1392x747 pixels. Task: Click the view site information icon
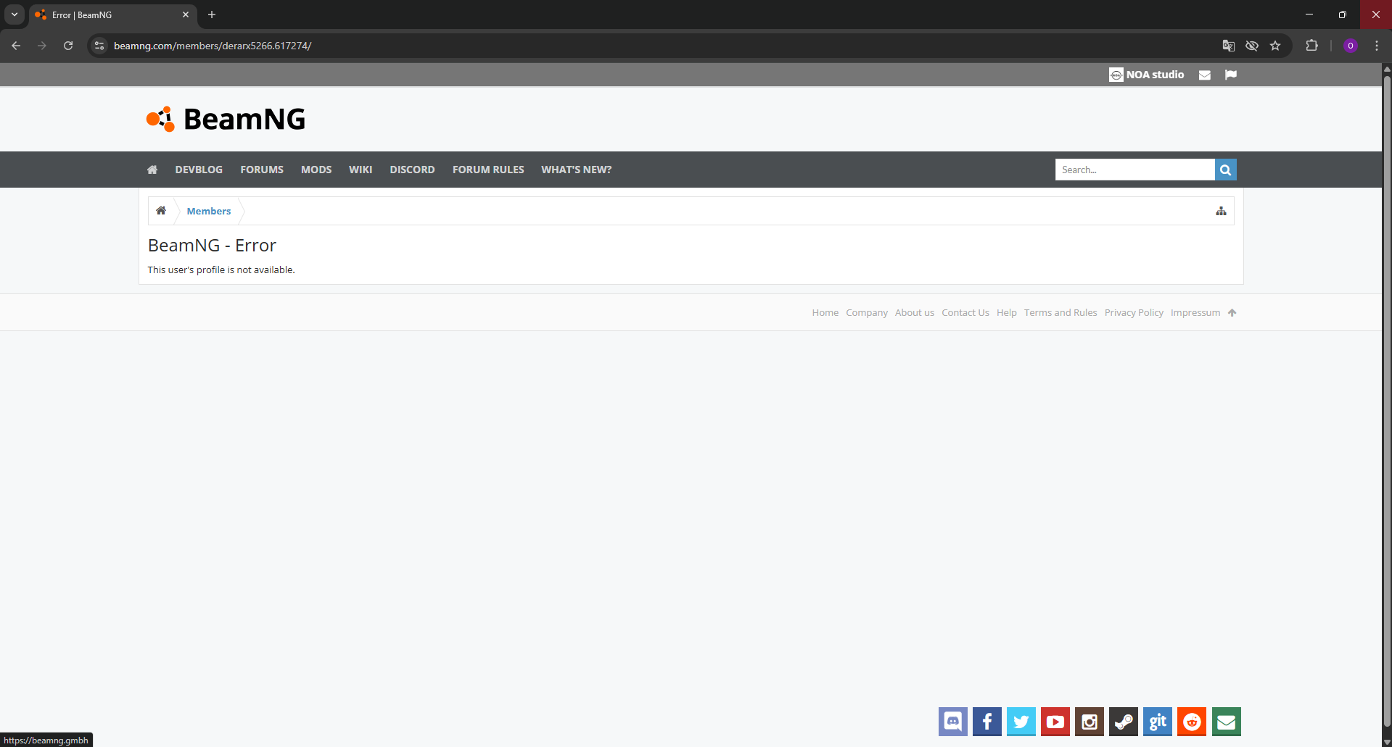(99, 46)
